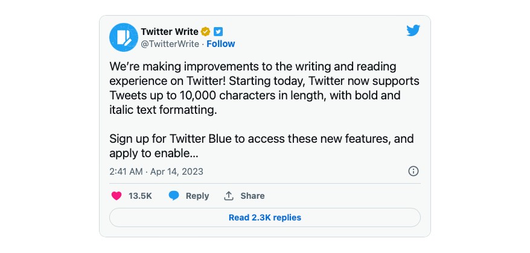Open the tweet info circle icon

pos(413,171)
